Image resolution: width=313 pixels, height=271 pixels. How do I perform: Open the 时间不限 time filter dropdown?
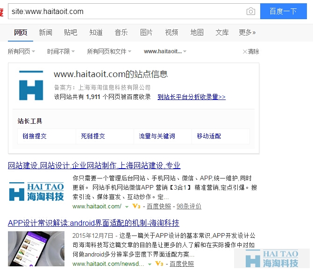(61, 51)
